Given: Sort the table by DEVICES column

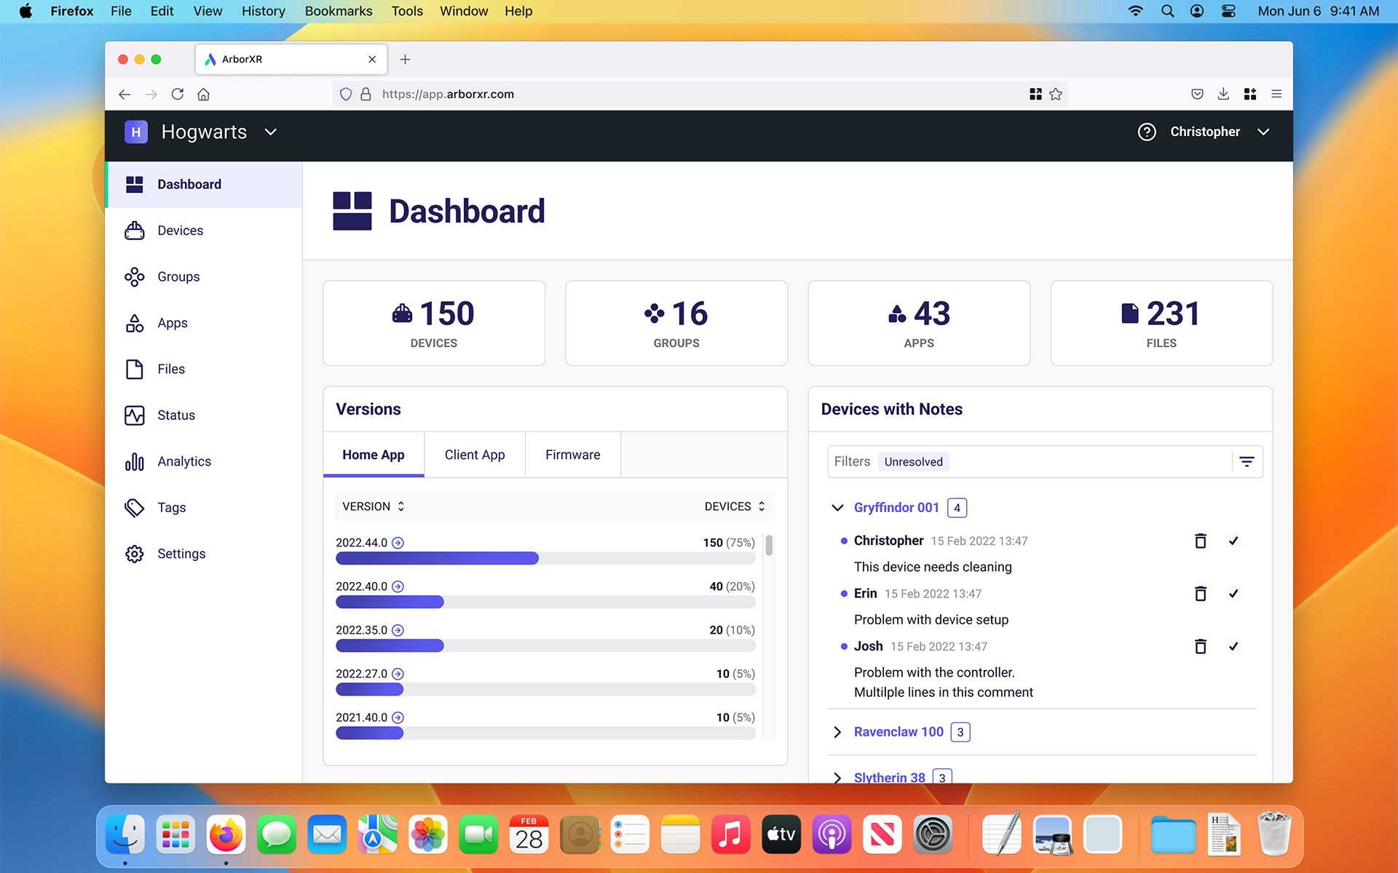Looking at the screenshot, I should [735, 506].
